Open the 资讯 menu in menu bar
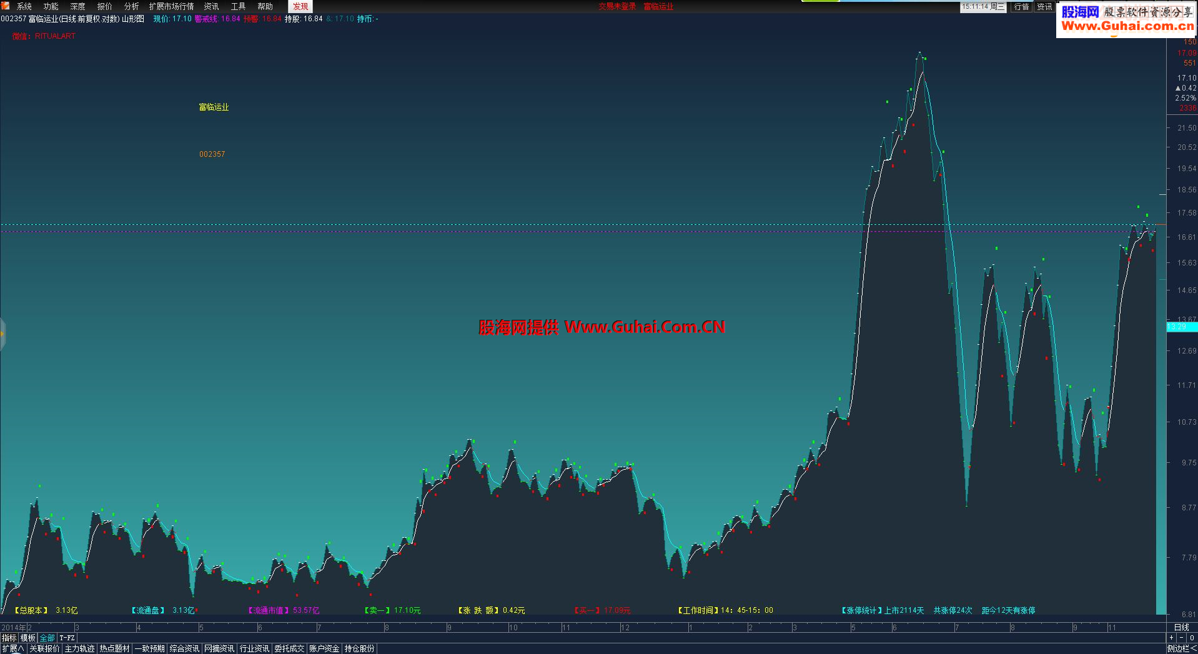This screenshot has width=1198, height=654. click(212, 6)
